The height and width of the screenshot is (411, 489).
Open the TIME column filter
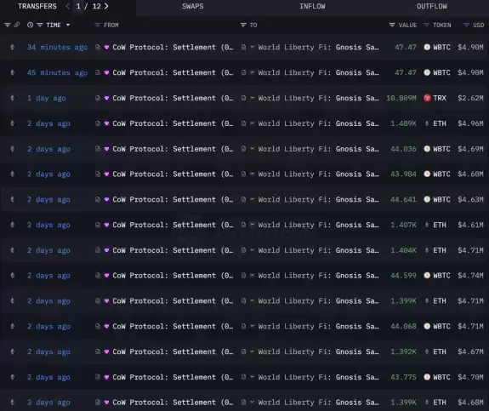(40, 25)
